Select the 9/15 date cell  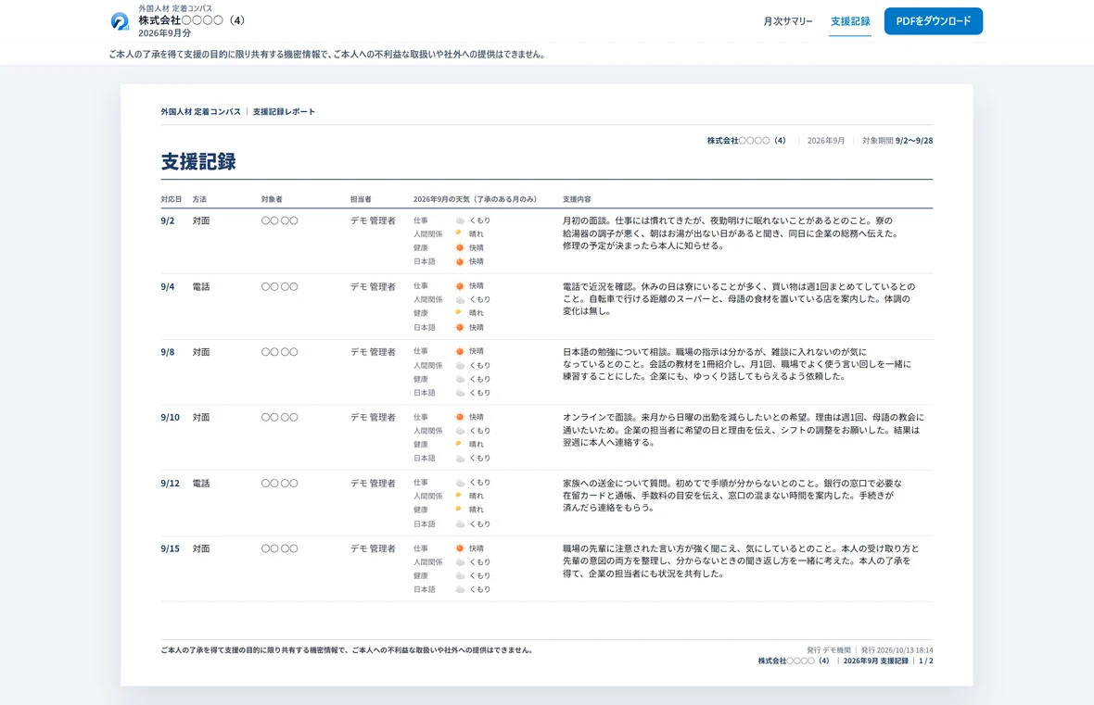point(171,548)
